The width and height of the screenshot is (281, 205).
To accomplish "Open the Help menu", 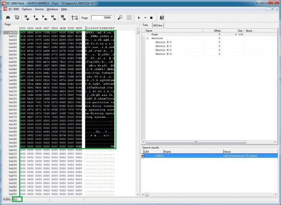I will tap(64, 9).
